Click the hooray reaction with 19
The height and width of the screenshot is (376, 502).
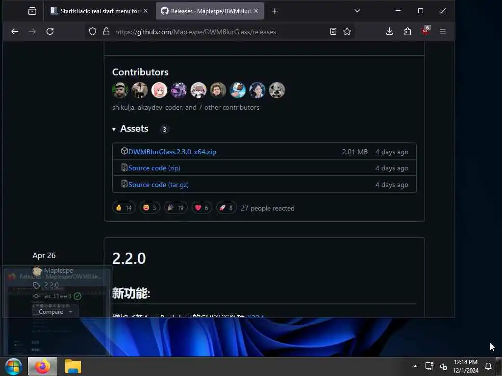tap(176, 208)
